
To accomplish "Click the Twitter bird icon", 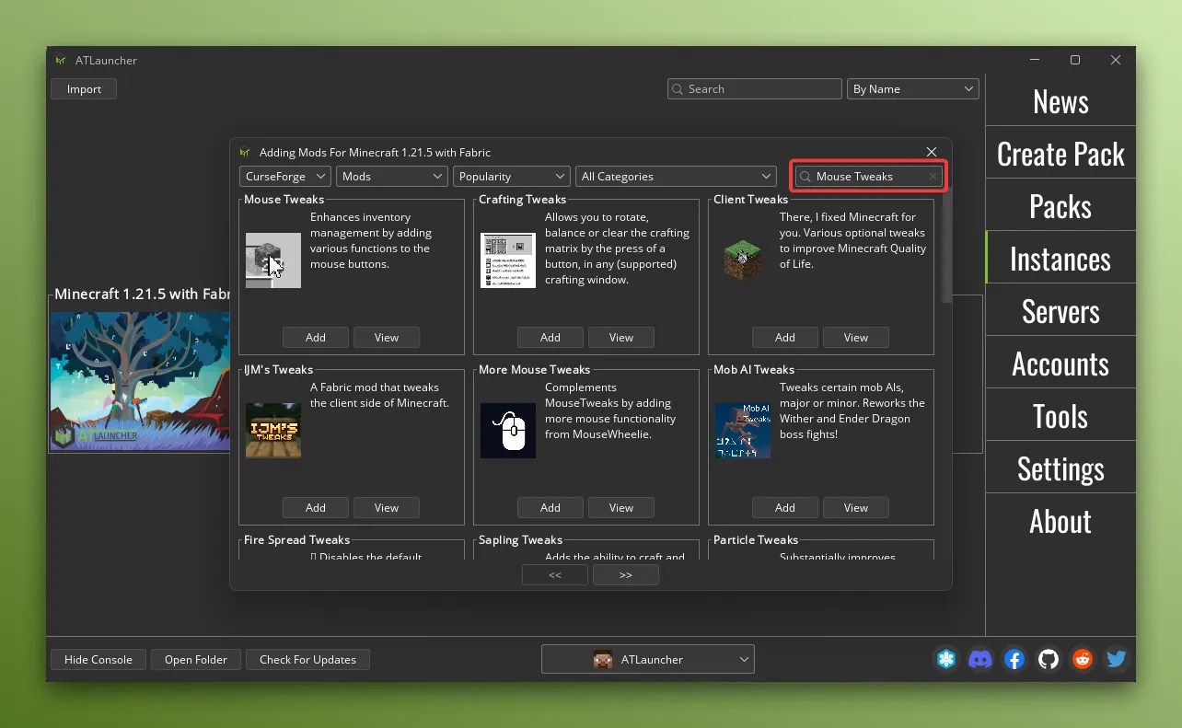I will click(1117, 659).
